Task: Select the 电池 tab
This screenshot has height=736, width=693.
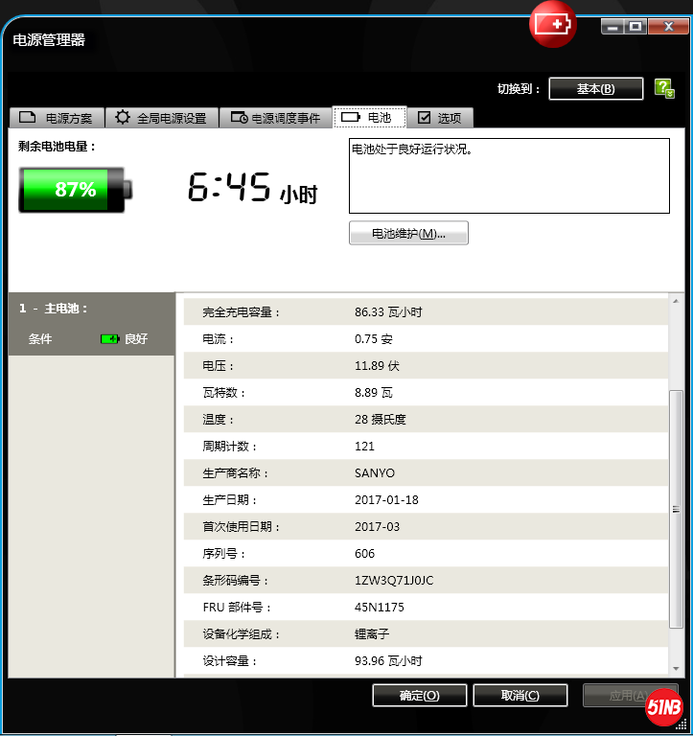Action: coord(369,117)
